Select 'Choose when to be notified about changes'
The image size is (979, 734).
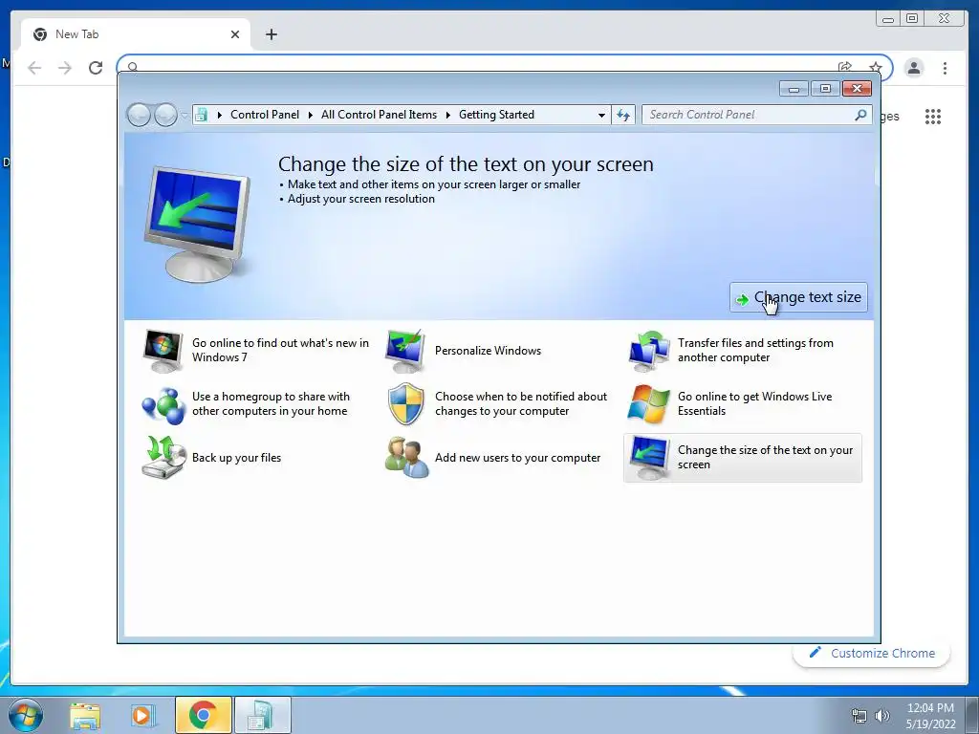(x=521, y=404)
